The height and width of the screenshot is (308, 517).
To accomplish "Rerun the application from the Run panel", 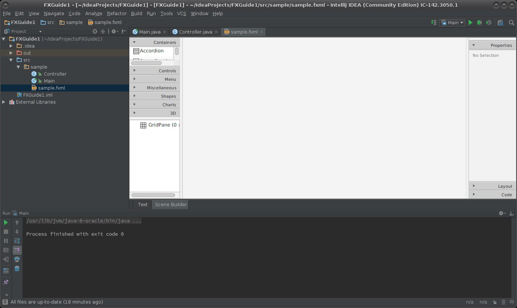I will point(6,222).
